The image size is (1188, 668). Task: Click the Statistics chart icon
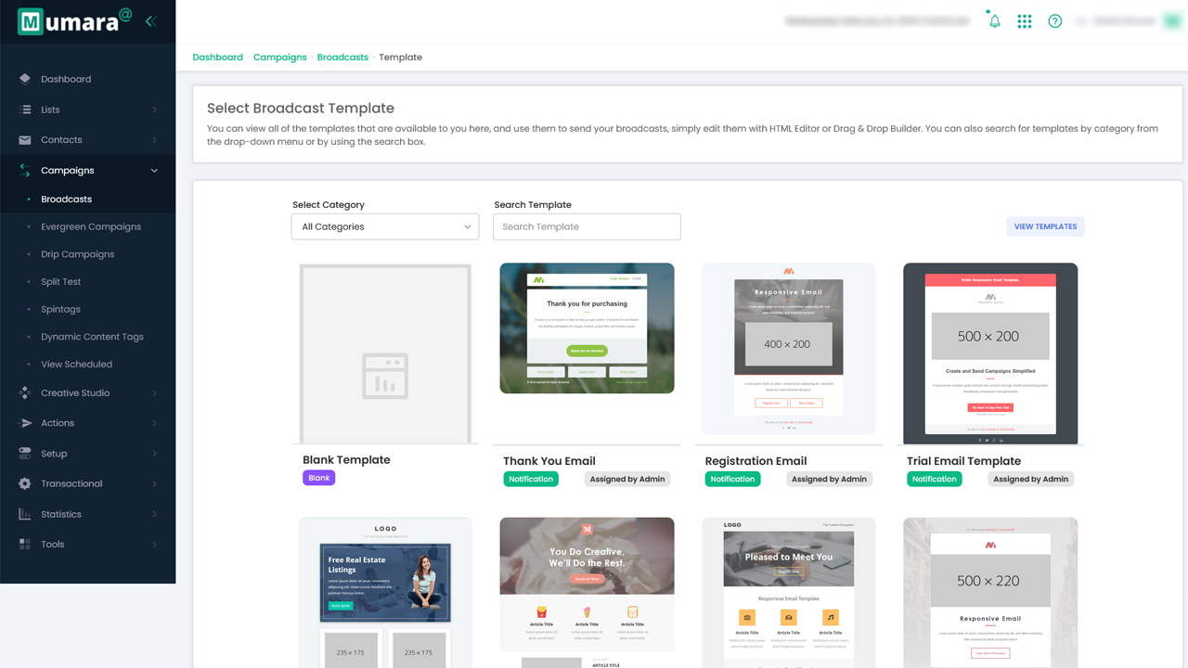point(25,514)
